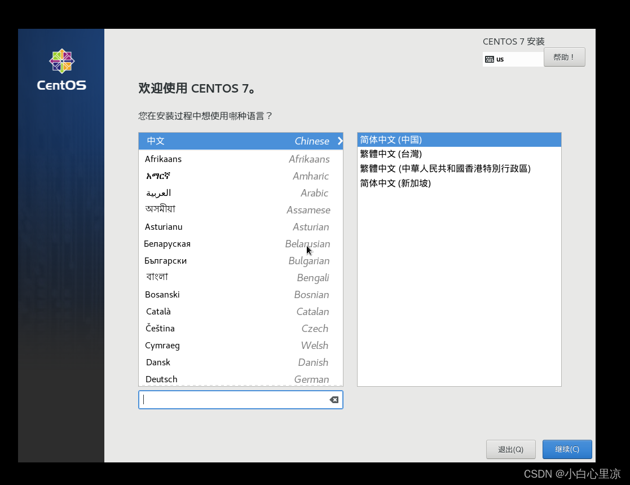
Task: Click the 继续(C) continue button
Action: [x=567, y=449]
